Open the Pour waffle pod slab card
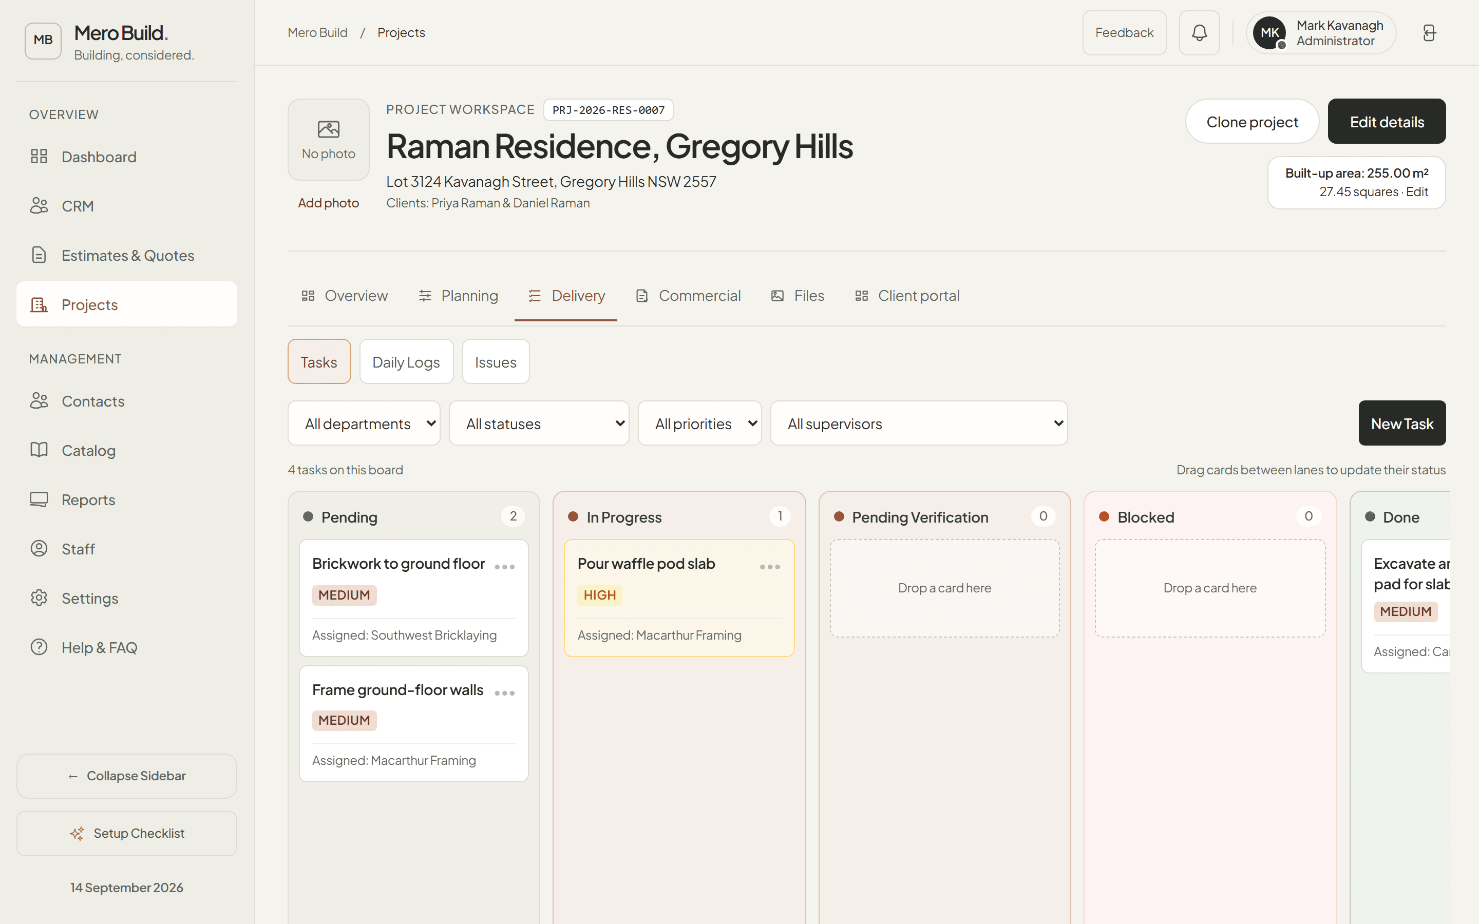Image resolution: width=1479 pixels, height=924 pixels. (x=679, y=598)
